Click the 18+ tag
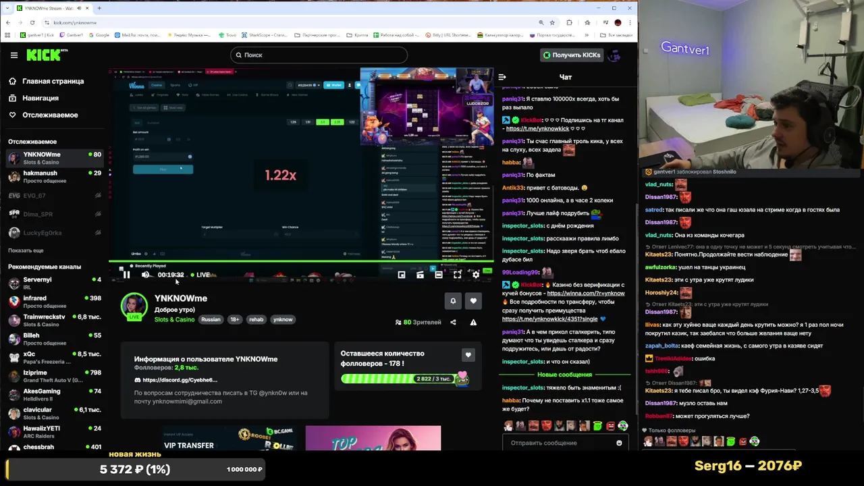 pos(234,319)
